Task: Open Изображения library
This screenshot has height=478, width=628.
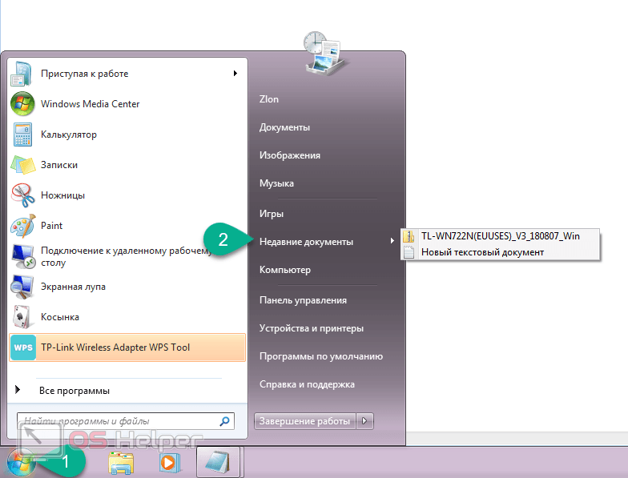Action: pyautogui.click(x=290, y=155)
